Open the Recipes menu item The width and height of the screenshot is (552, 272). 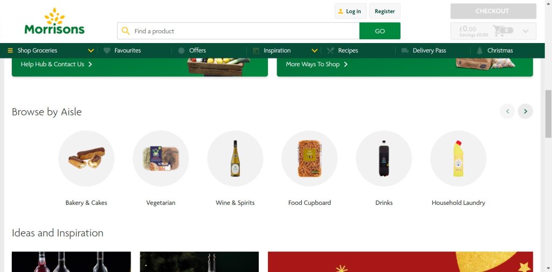(348, 51)
